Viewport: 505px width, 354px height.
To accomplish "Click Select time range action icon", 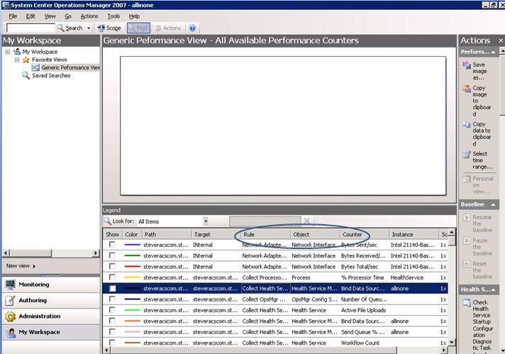I will click(x=467, y=154).
